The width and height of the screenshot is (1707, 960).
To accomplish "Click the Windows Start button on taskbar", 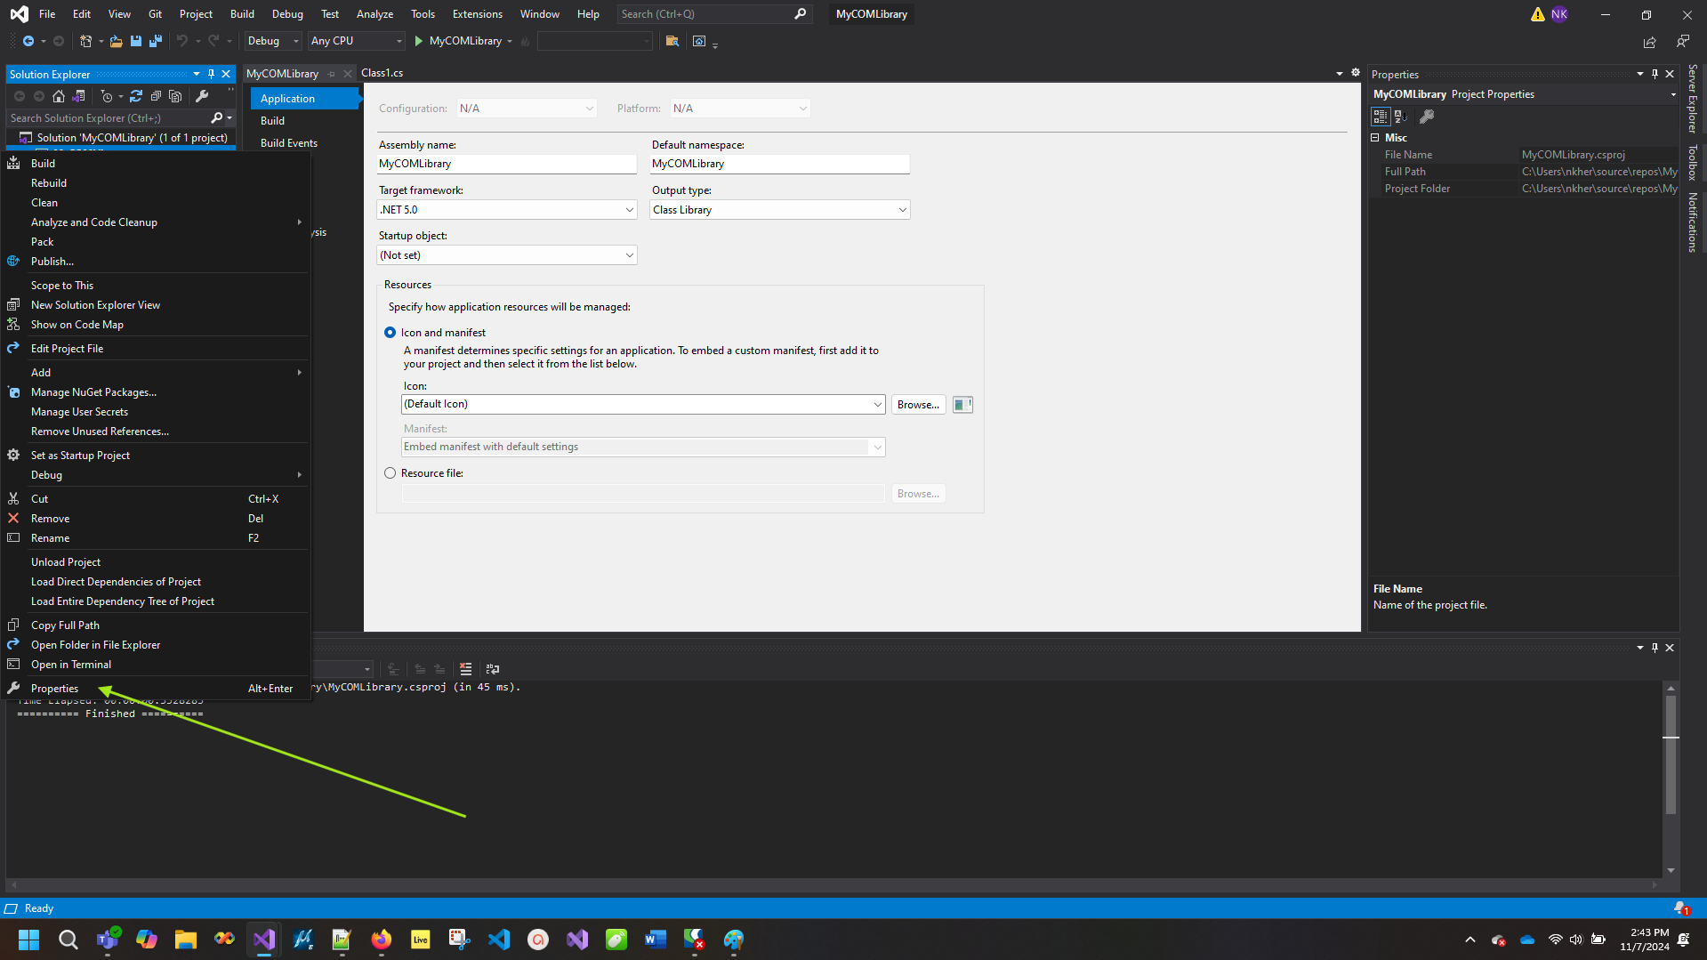I will coord(29,940).
